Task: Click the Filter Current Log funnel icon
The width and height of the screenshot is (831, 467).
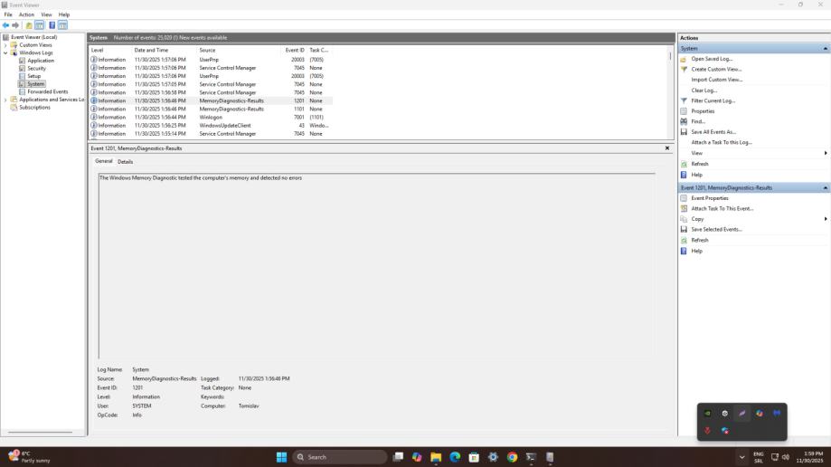Action: tap(684, 100)
